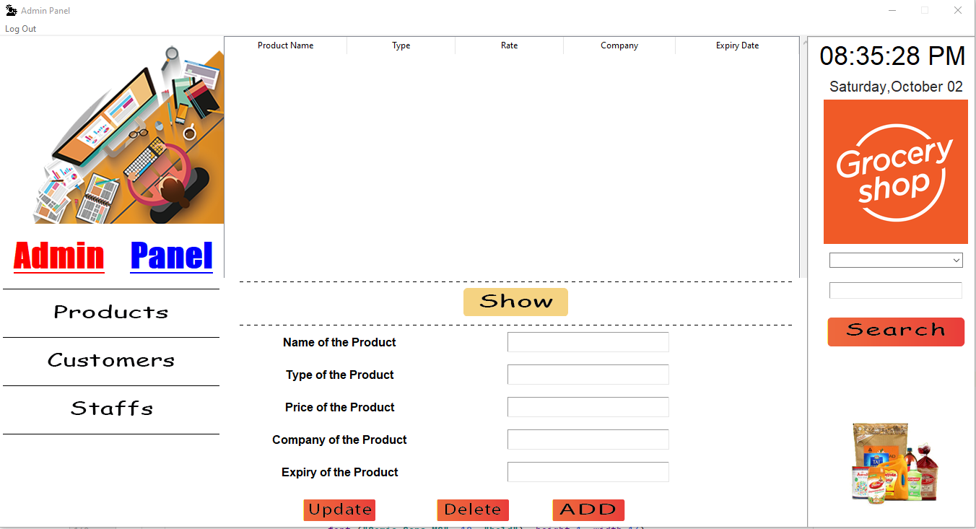The image size is (976, 529).
Task: Sort by Type column header
Action: pyautogui.click(x=401, y=45)
